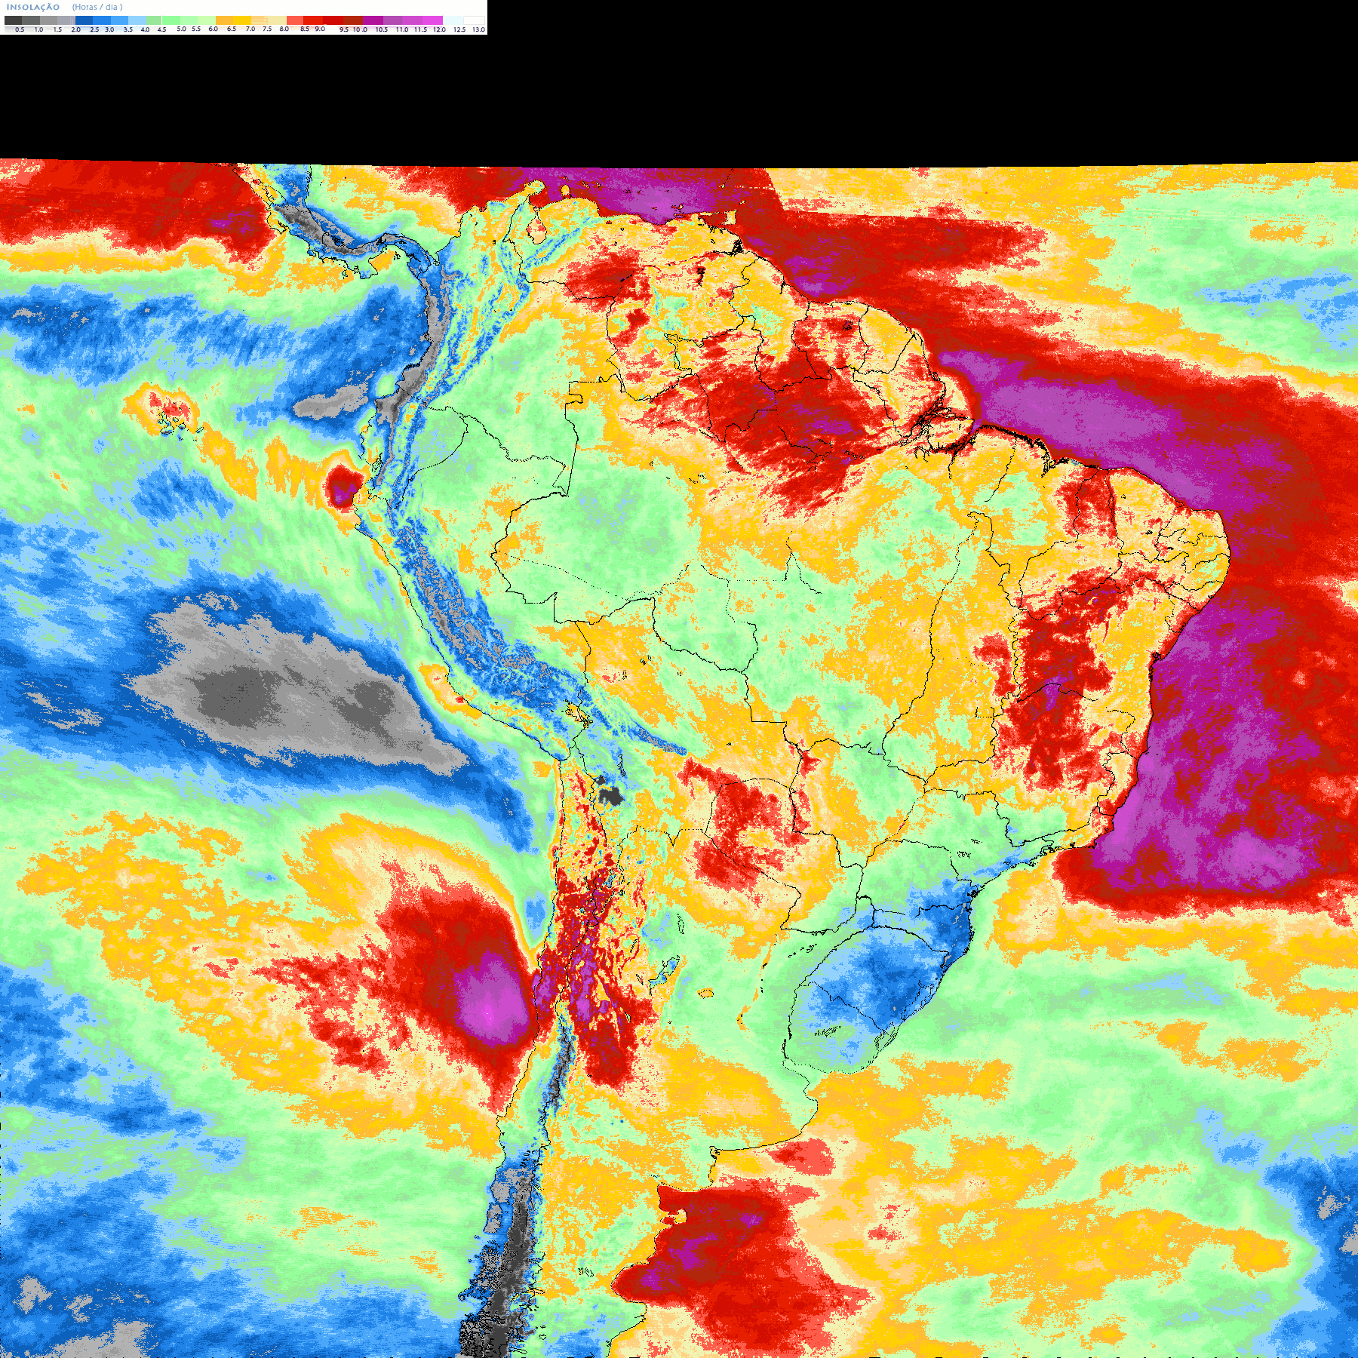Viewport: 1358px width, 1358px height.
Task: Select the 9.0 legend scale label
Action: (320, 29)
